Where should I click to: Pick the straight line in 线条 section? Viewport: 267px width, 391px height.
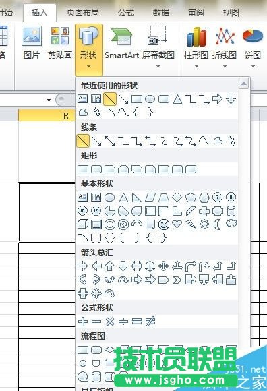click(83, 141)
